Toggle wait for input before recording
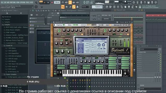The width and height of the screenshot is (166, 93). pos(66,2)
